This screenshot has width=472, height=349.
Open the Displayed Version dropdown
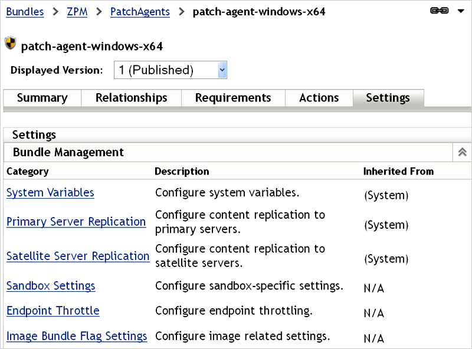tap(170, 70)
